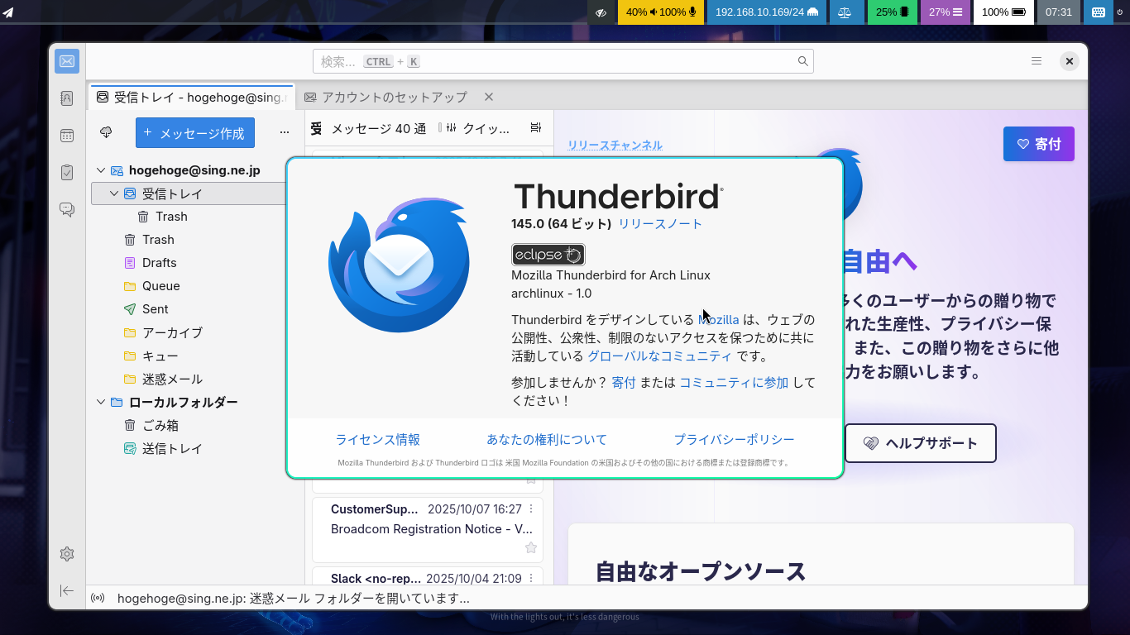Open the Tasks space in the sidebar

67,173
